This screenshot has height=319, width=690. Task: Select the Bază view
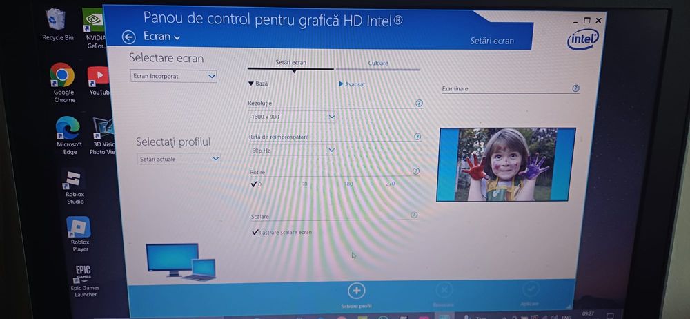click(x=258, y=84)
